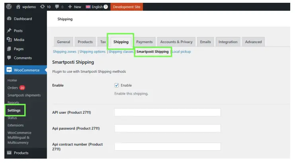The height and width of the screenshot is (163, 295).
Task: Open the Status submenu item
Action: [12, 118]
